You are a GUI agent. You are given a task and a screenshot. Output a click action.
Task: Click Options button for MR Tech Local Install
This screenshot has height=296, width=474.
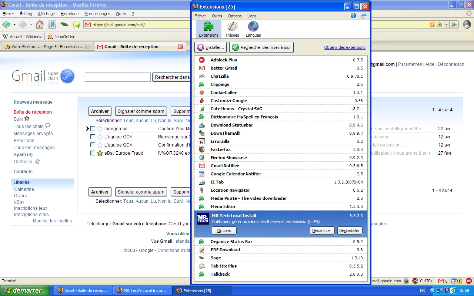tap(224, 231)
